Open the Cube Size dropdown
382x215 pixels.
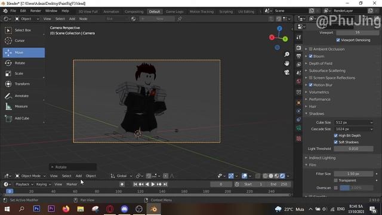point(353,122)
